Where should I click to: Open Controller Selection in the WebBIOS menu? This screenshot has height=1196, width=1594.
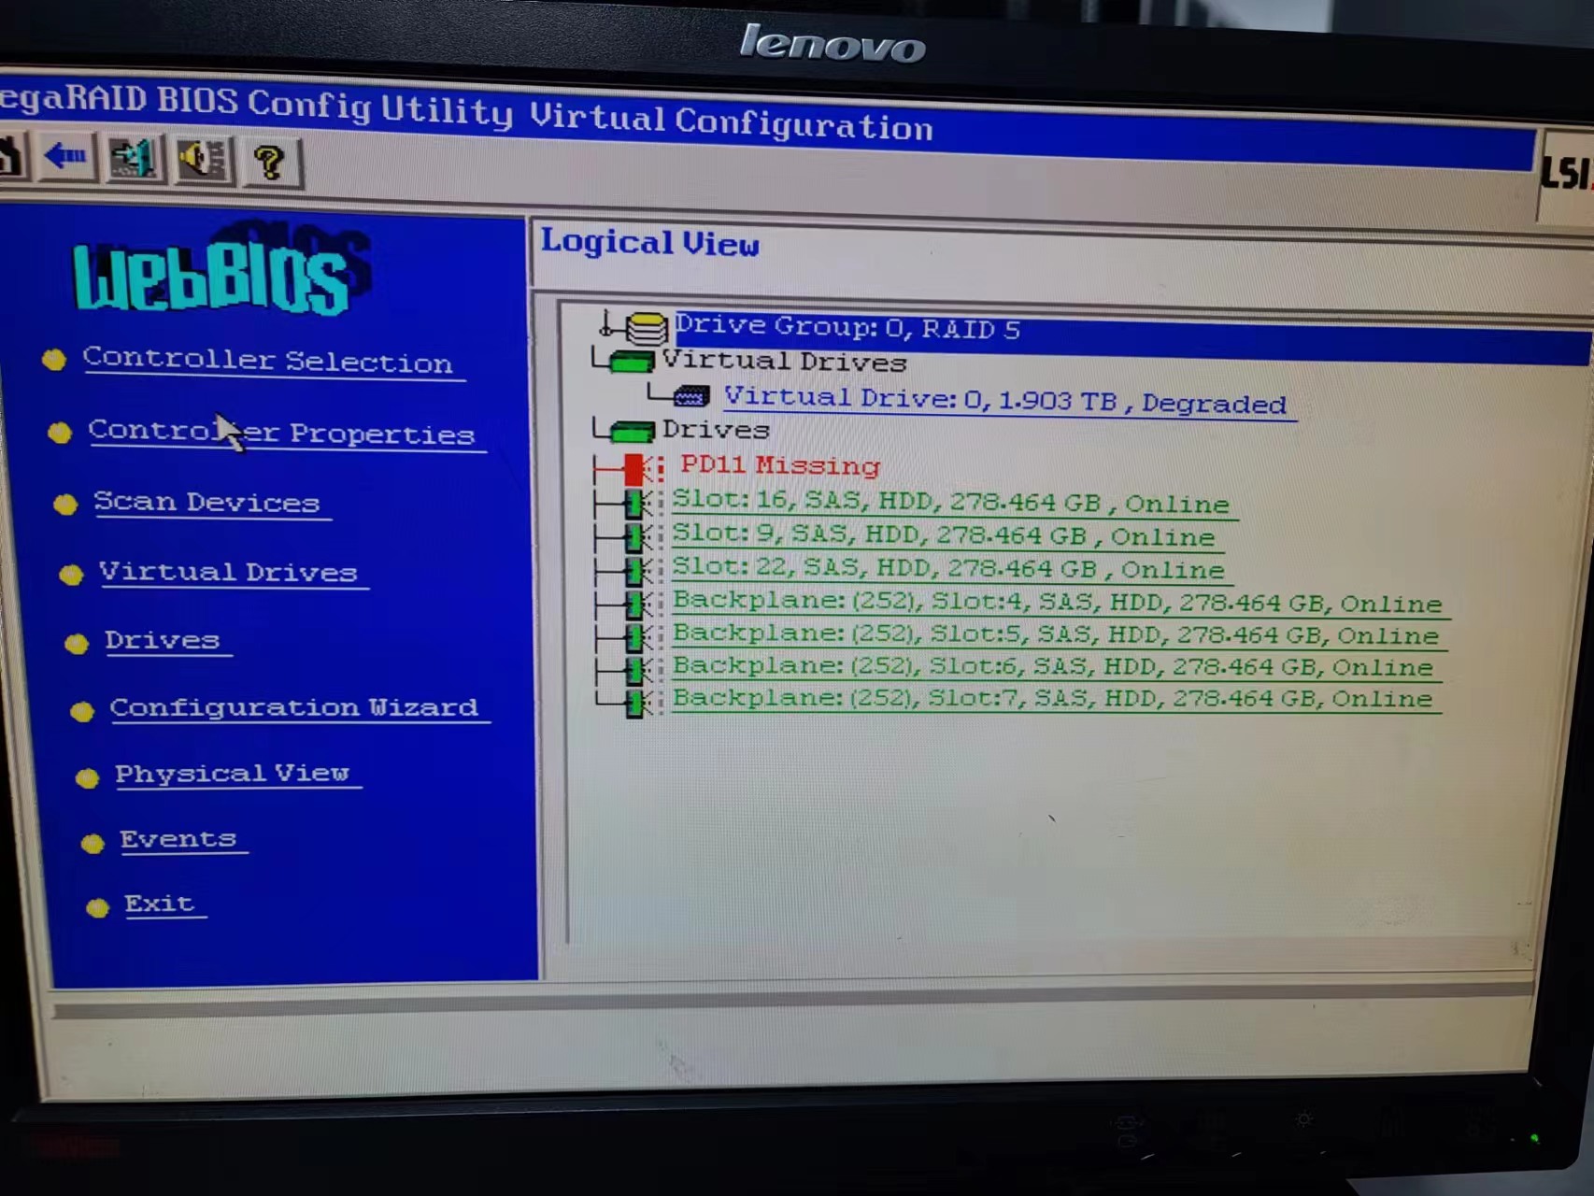click(268, 361)
